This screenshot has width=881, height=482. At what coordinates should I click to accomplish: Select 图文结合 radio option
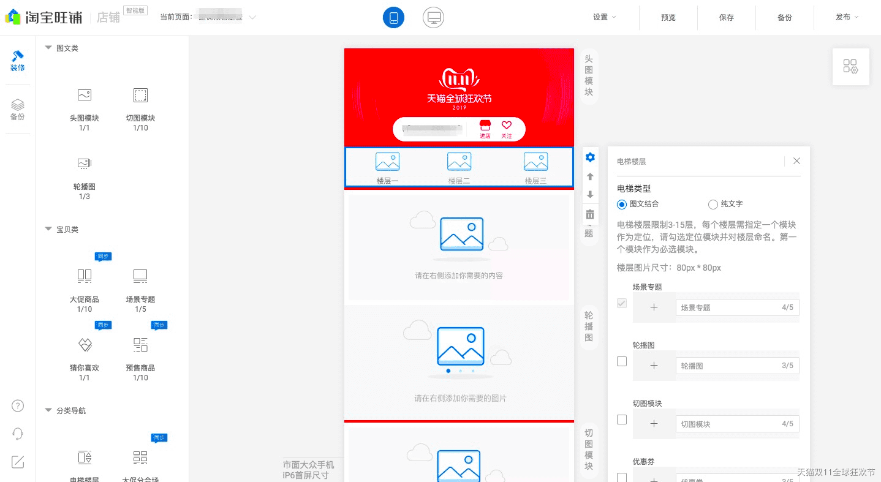click(x=622, y=204)
